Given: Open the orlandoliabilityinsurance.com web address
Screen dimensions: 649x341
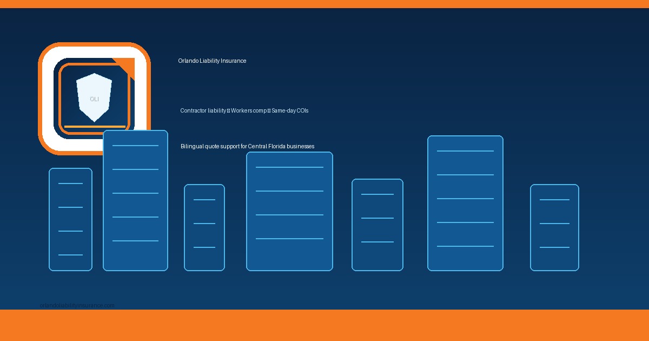Looking at the screenshot, I should point(77,305).
